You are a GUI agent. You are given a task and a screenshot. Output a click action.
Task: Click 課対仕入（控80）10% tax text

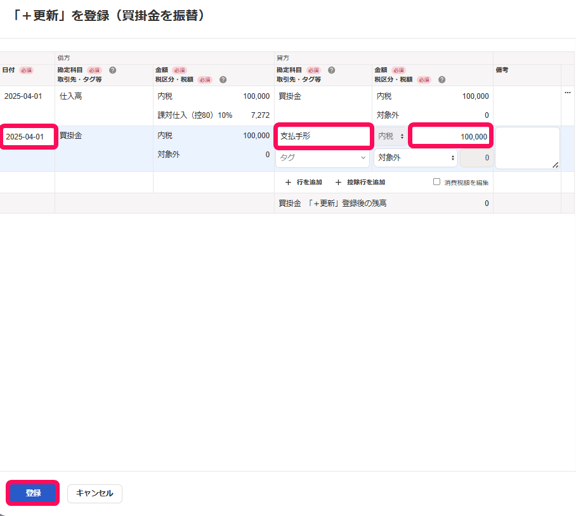pos(195,115)
